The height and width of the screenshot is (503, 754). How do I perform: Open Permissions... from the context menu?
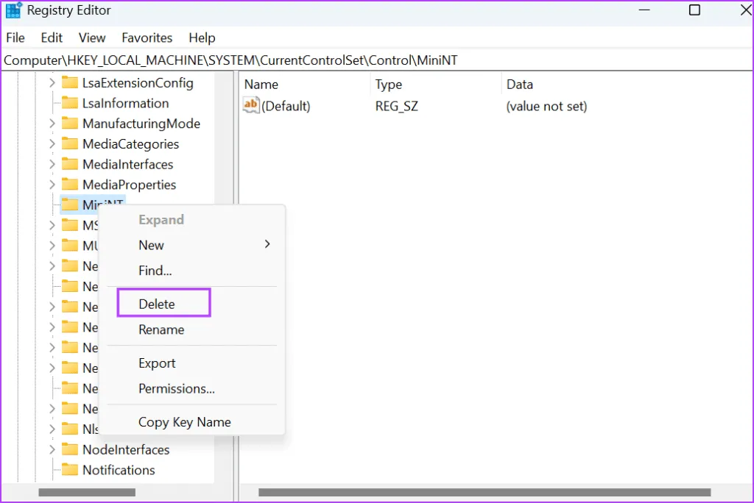177,388
